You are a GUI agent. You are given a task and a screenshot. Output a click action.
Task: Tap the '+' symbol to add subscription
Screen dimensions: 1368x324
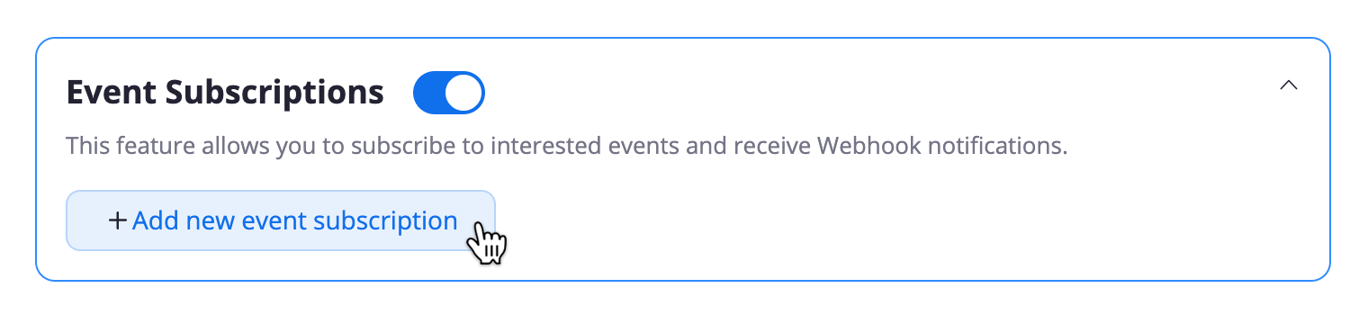point(117,220)
